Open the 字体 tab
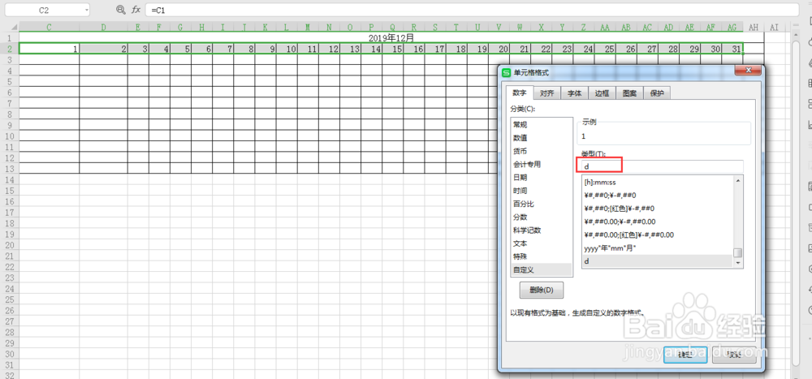The width and height of the screenshot is (812, 379). [574, 93]
